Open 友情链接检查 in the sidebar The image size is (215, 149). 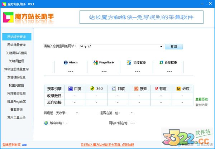[x=16, y=77]
